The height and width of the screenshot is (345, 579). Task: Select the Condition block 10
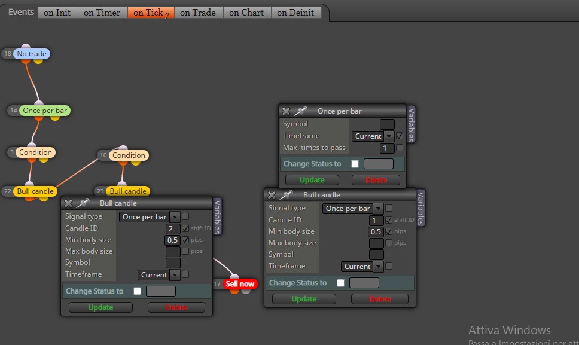tap(129, 155)
